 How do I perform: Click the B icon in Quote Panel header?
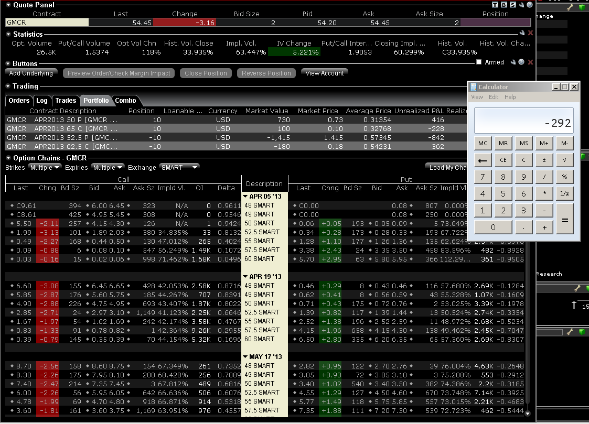click(x=504, y=5)
